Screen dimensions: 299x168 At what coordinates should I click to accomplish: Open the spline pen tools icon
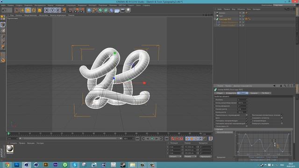point(94,10)
